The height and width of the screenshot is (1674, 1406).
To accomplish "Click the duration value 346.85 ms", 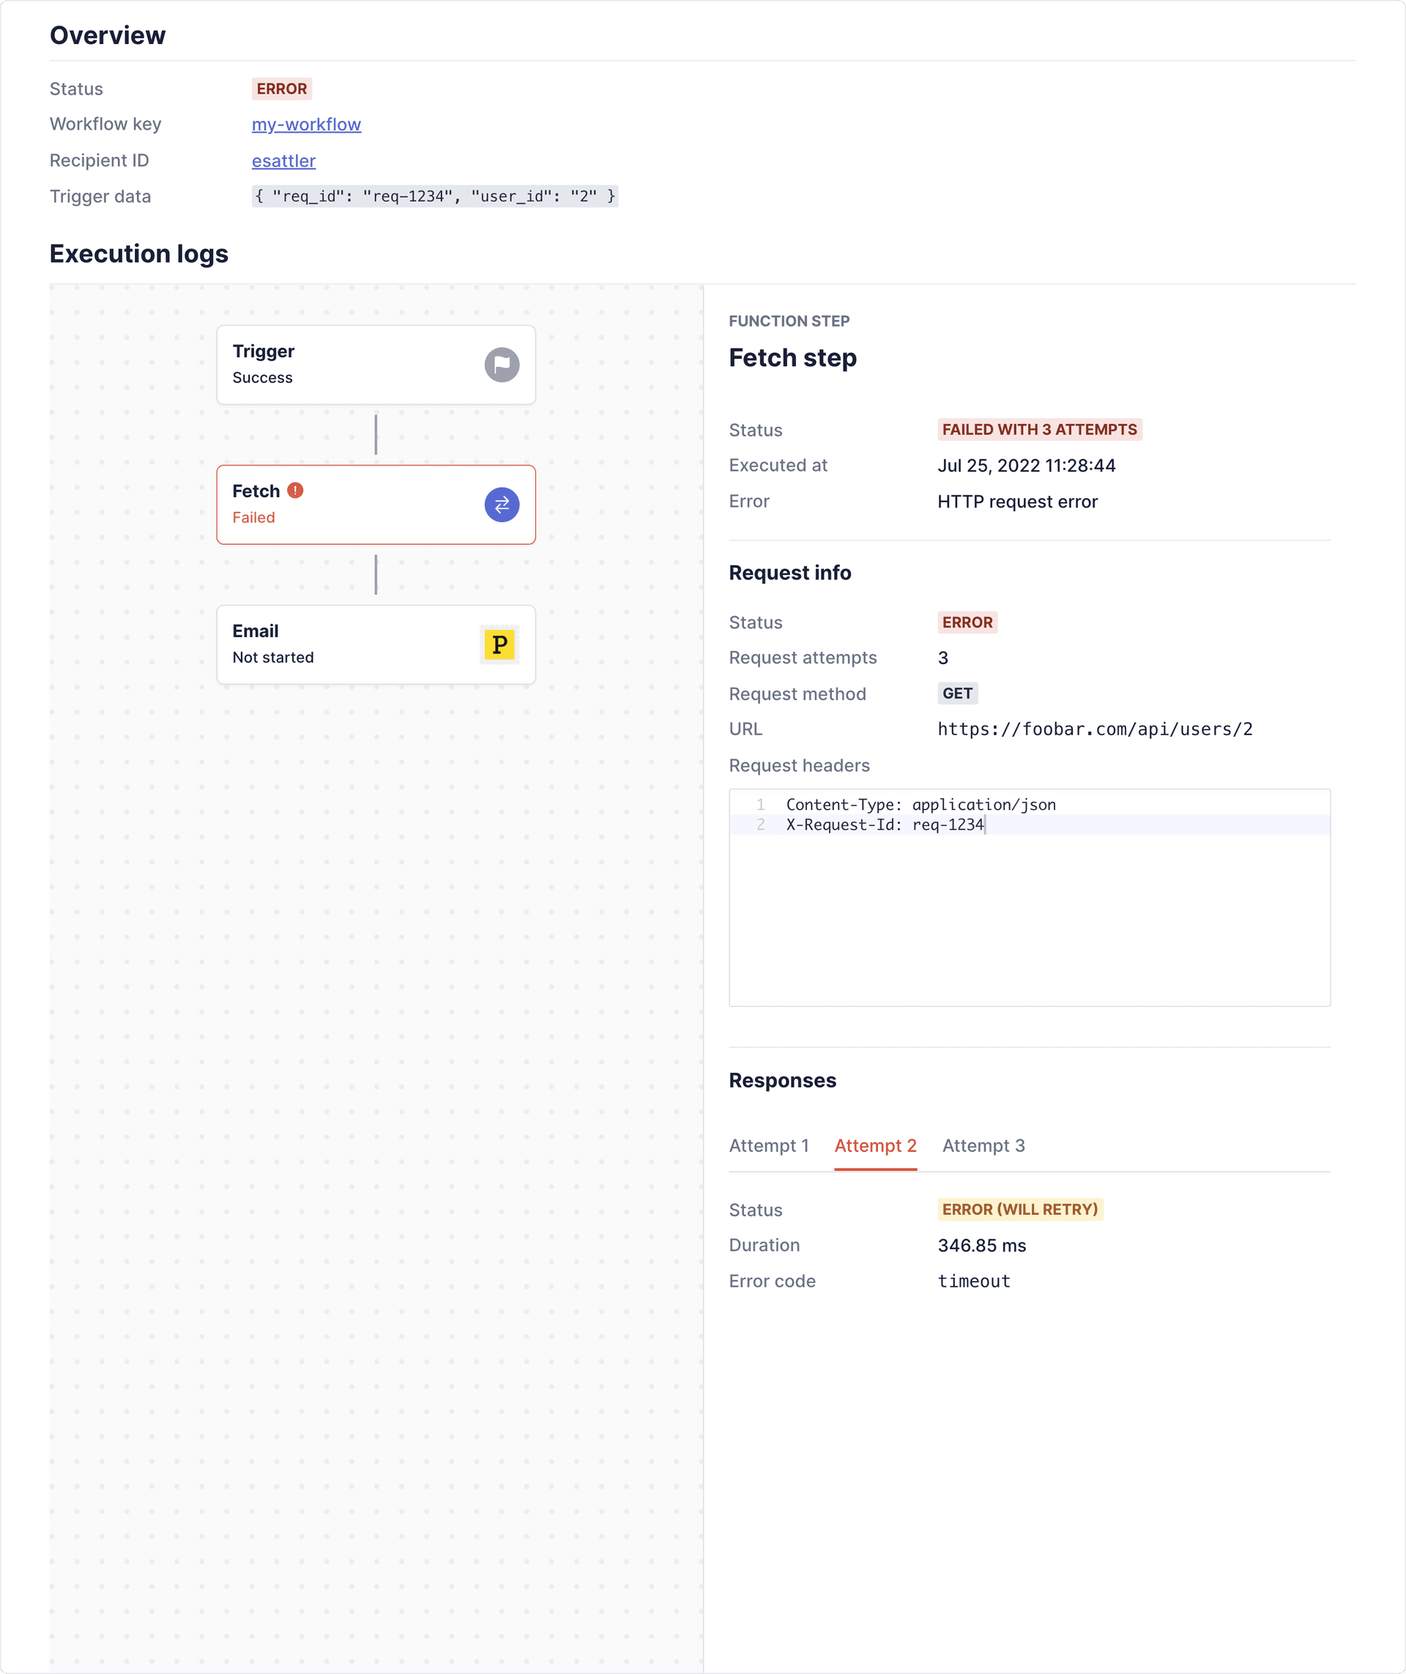I will (982, 1245).
